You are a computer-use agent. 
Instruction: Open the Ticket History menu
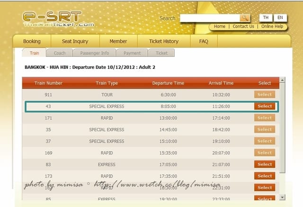click(164, 41)
